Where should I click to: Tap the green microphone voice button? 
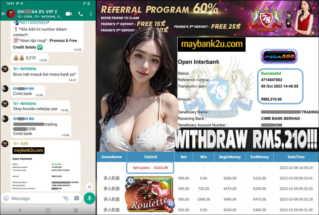[89, 198]
